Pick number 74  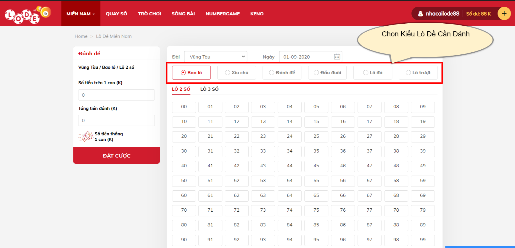pyautogui.click(x=289, y=210)
